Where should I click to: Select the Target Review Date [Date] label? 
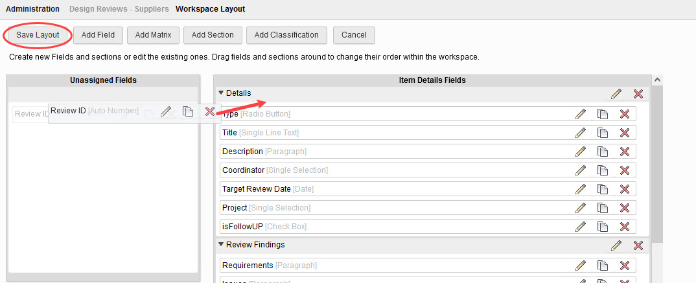click(268, 189)
